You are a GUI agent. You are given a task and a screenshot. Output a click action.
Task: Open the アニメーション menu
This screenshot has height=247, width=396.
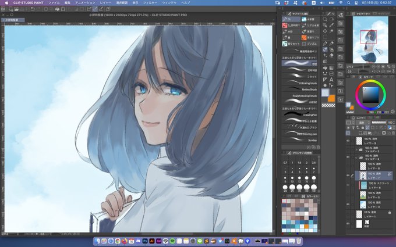85,3
